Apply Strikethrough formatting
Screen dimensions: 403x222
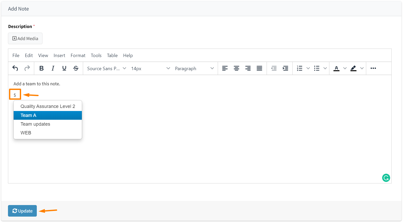76,68
